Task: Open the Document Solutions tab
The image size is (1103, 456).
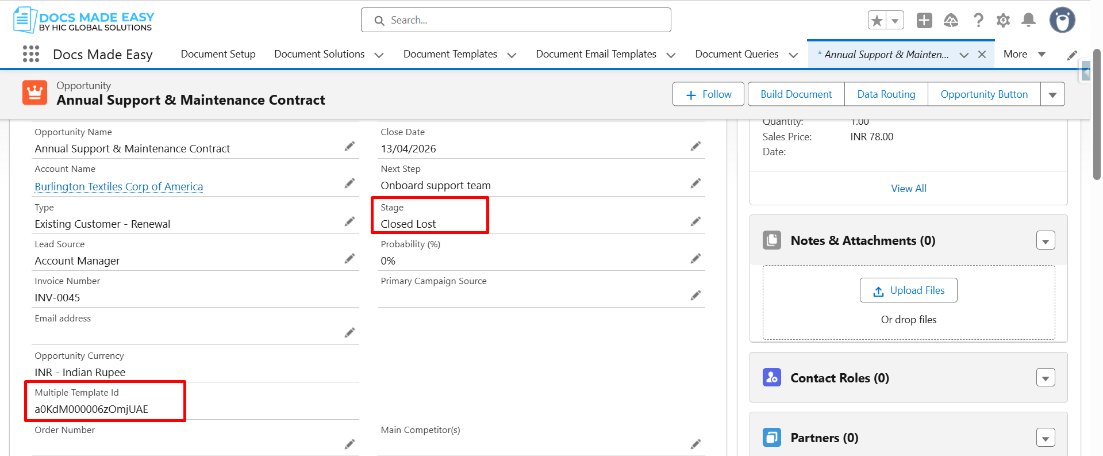Action: 320,54
